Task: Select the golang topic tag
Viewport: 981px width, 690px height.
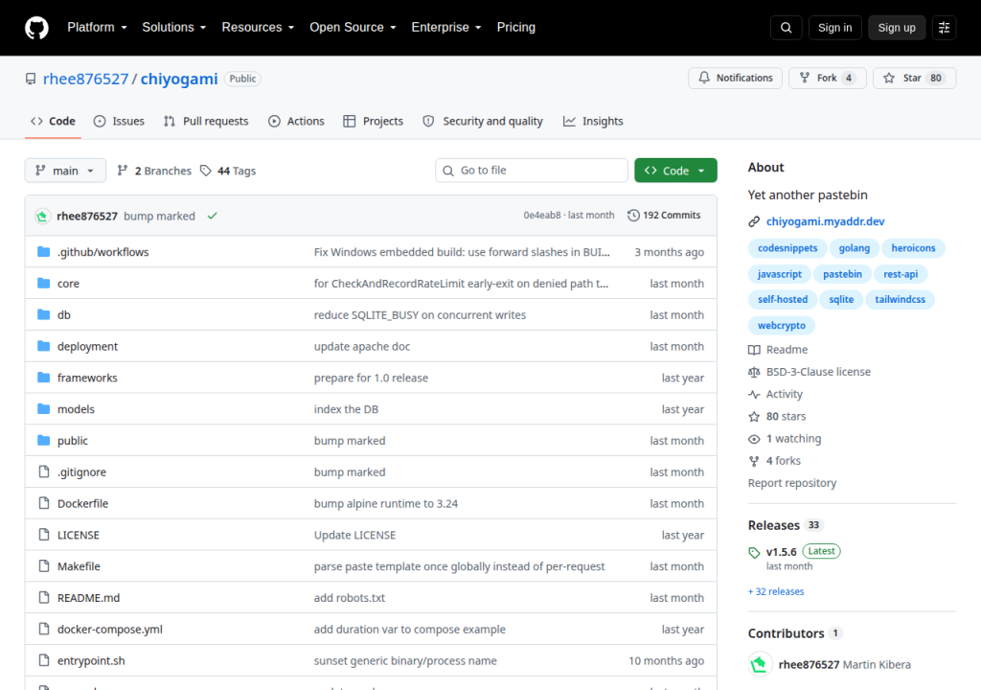Action: tap(854, 248)
